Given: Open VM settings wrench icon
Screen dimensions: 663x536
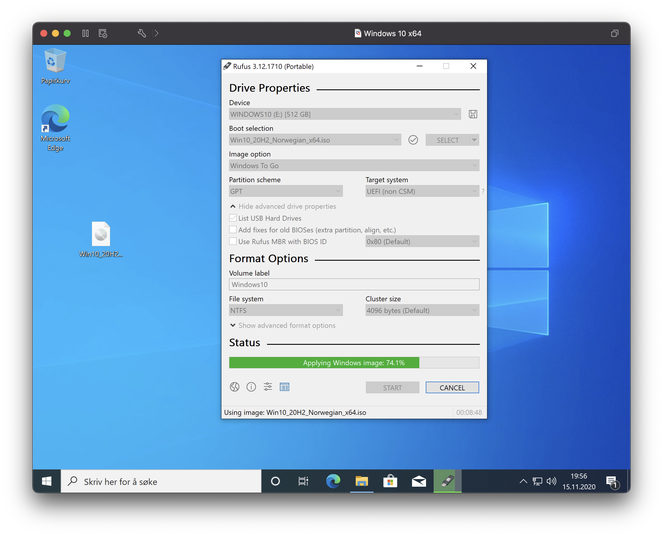Looking at the screenshot, I should coord(142,33).
